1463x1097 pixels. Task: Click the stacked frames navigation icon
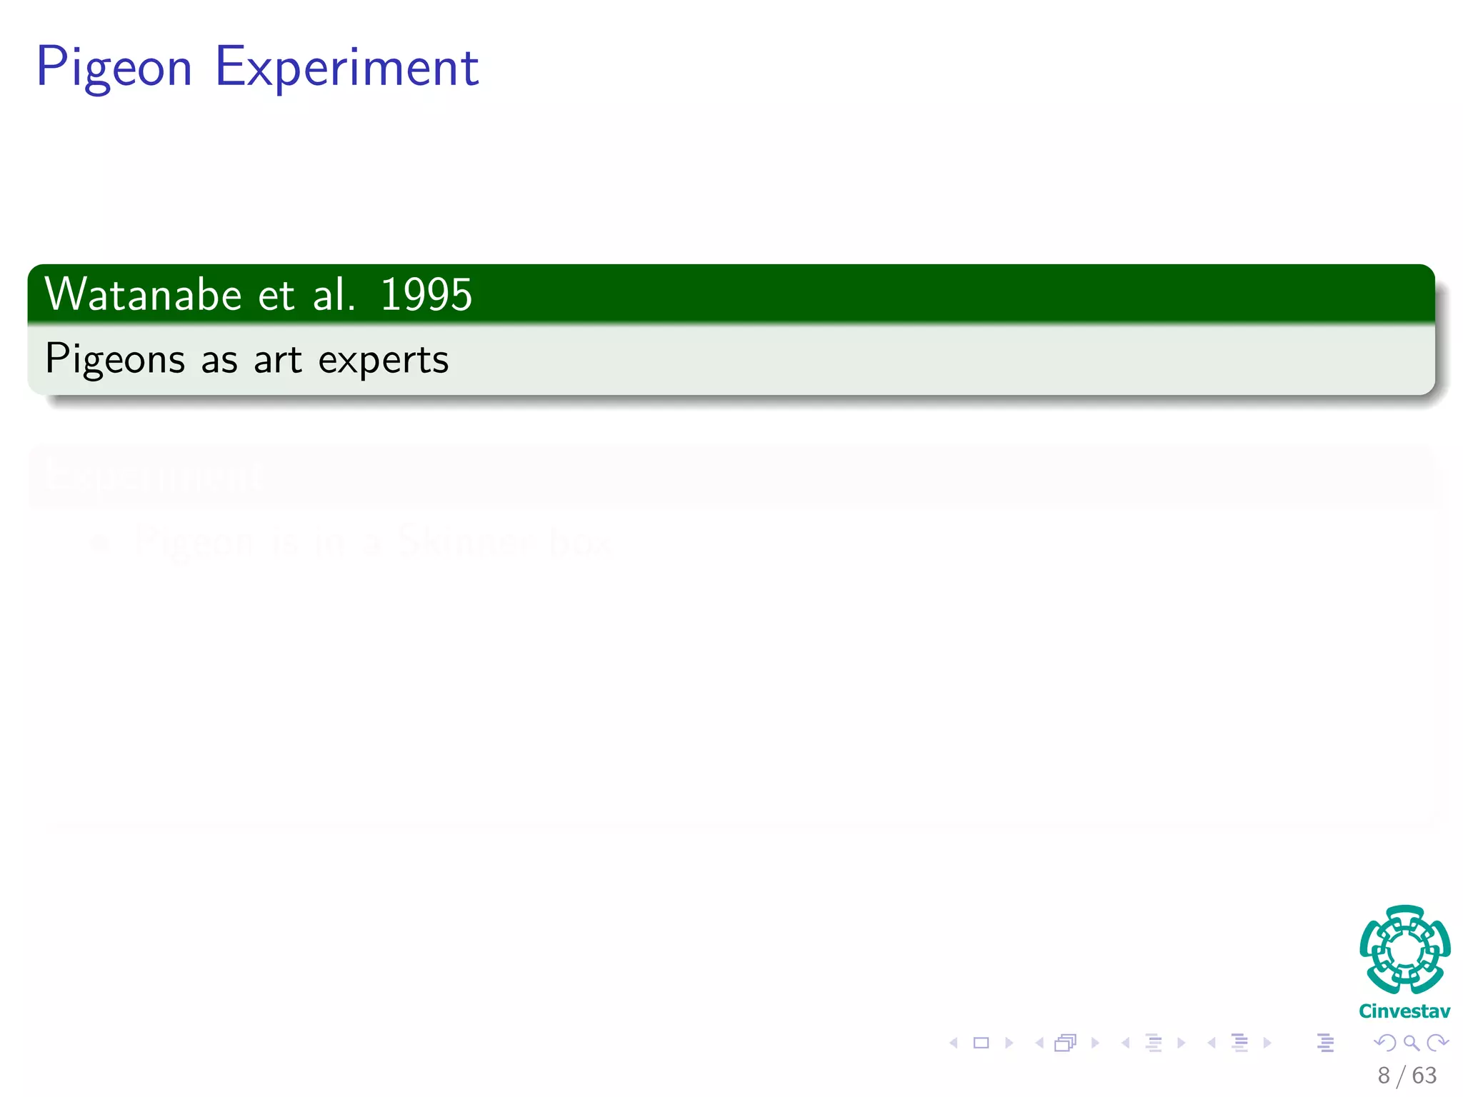[1065, 1043]
